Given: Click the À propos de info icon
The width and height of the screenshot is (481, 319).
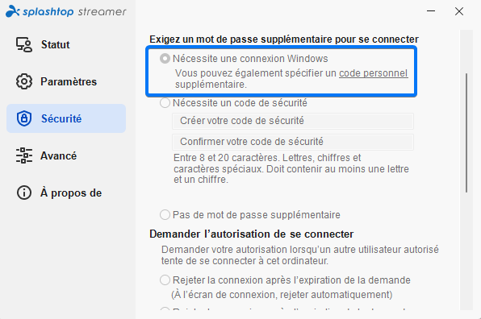Looking at the screenshot, I should click(24, 193).
